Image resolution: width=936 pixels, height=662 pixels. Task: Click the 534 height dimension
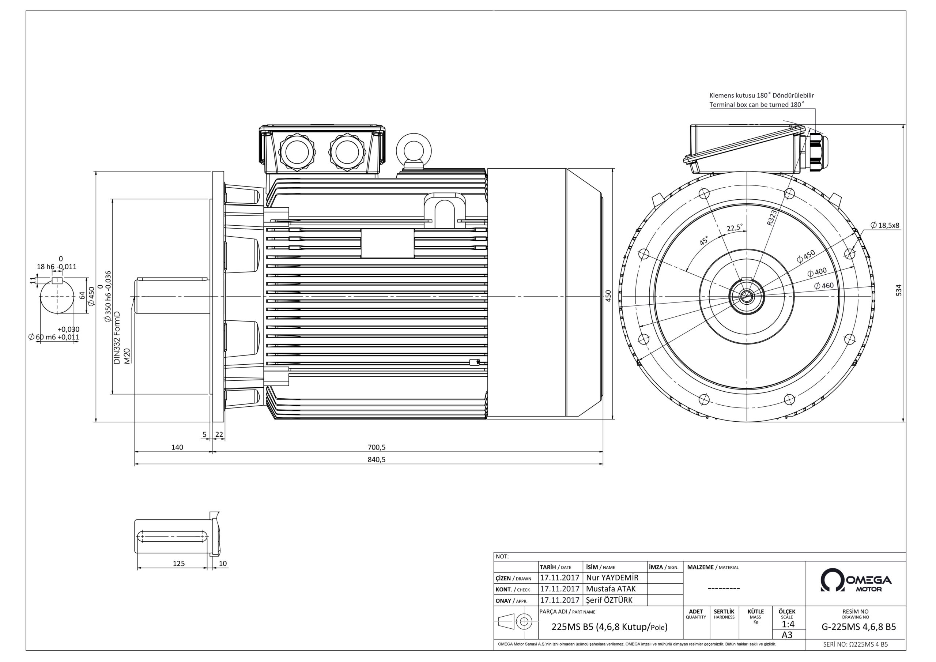899,290
